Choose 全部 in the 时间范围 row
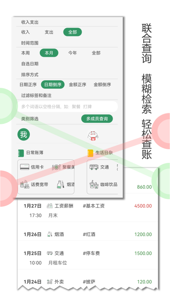Viewport: 170px width, 303px height. [96, 53]
